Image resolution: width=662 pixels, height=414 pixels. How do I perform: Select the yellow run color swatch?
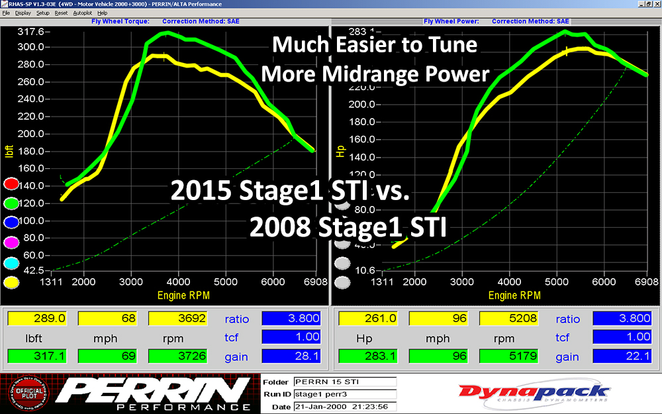11,282
